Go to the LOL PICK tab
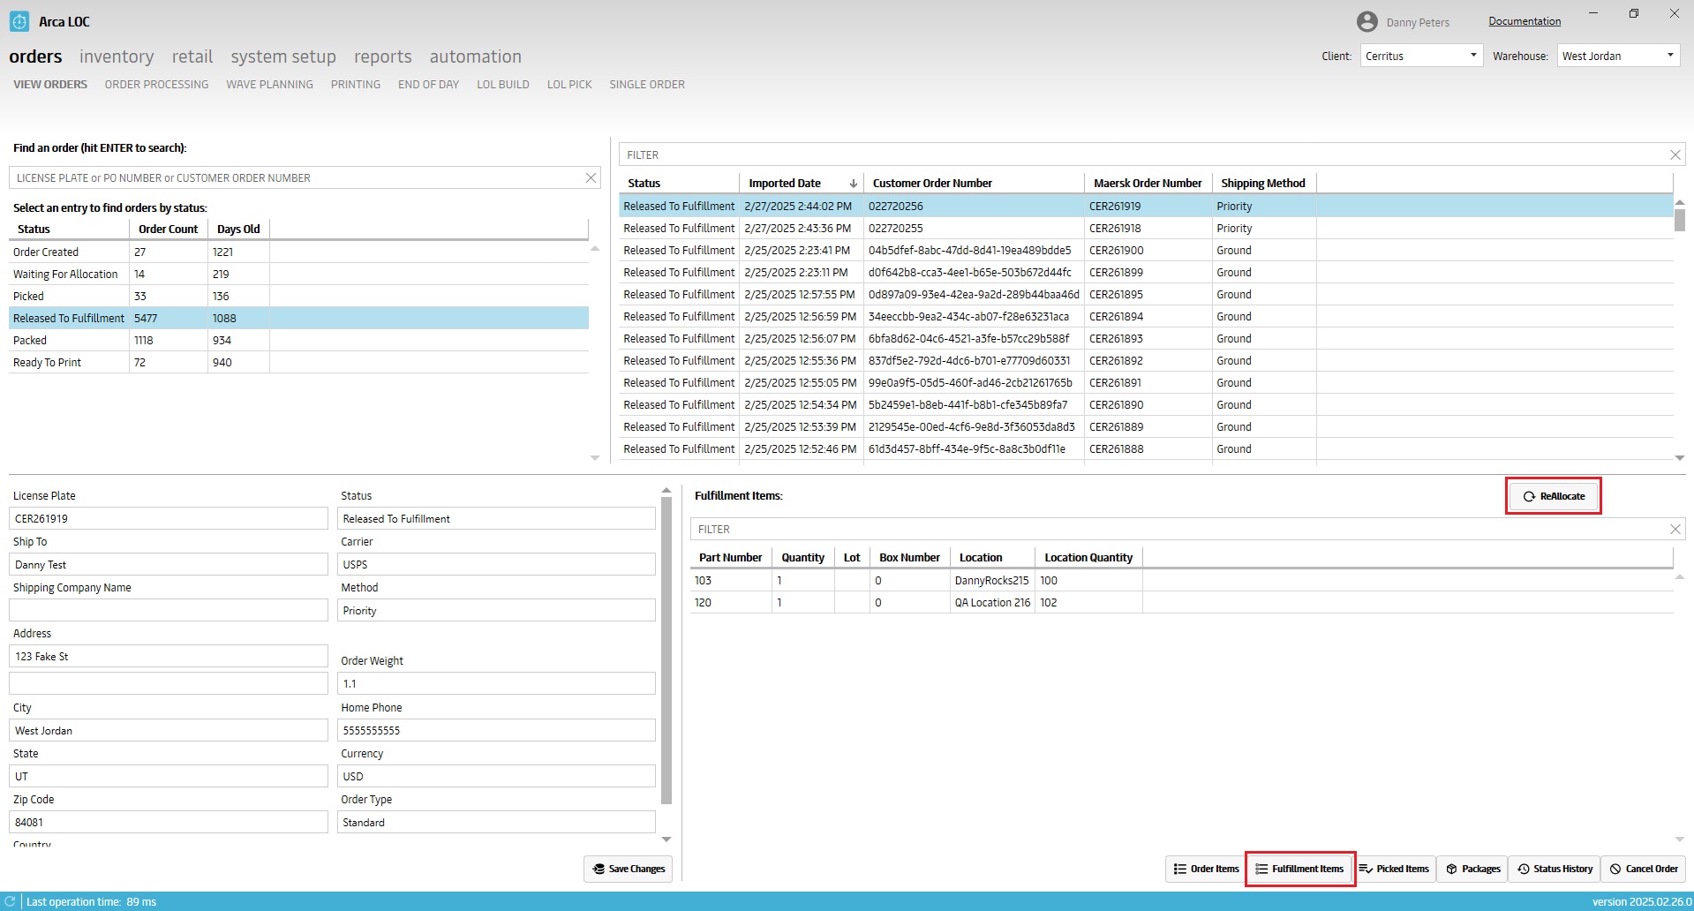The height and width of the screenshot is (911, 1694). point(569,85)
